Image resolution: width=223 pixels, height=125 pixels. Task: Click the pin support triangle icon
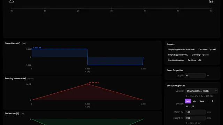[x=11, y=1]
